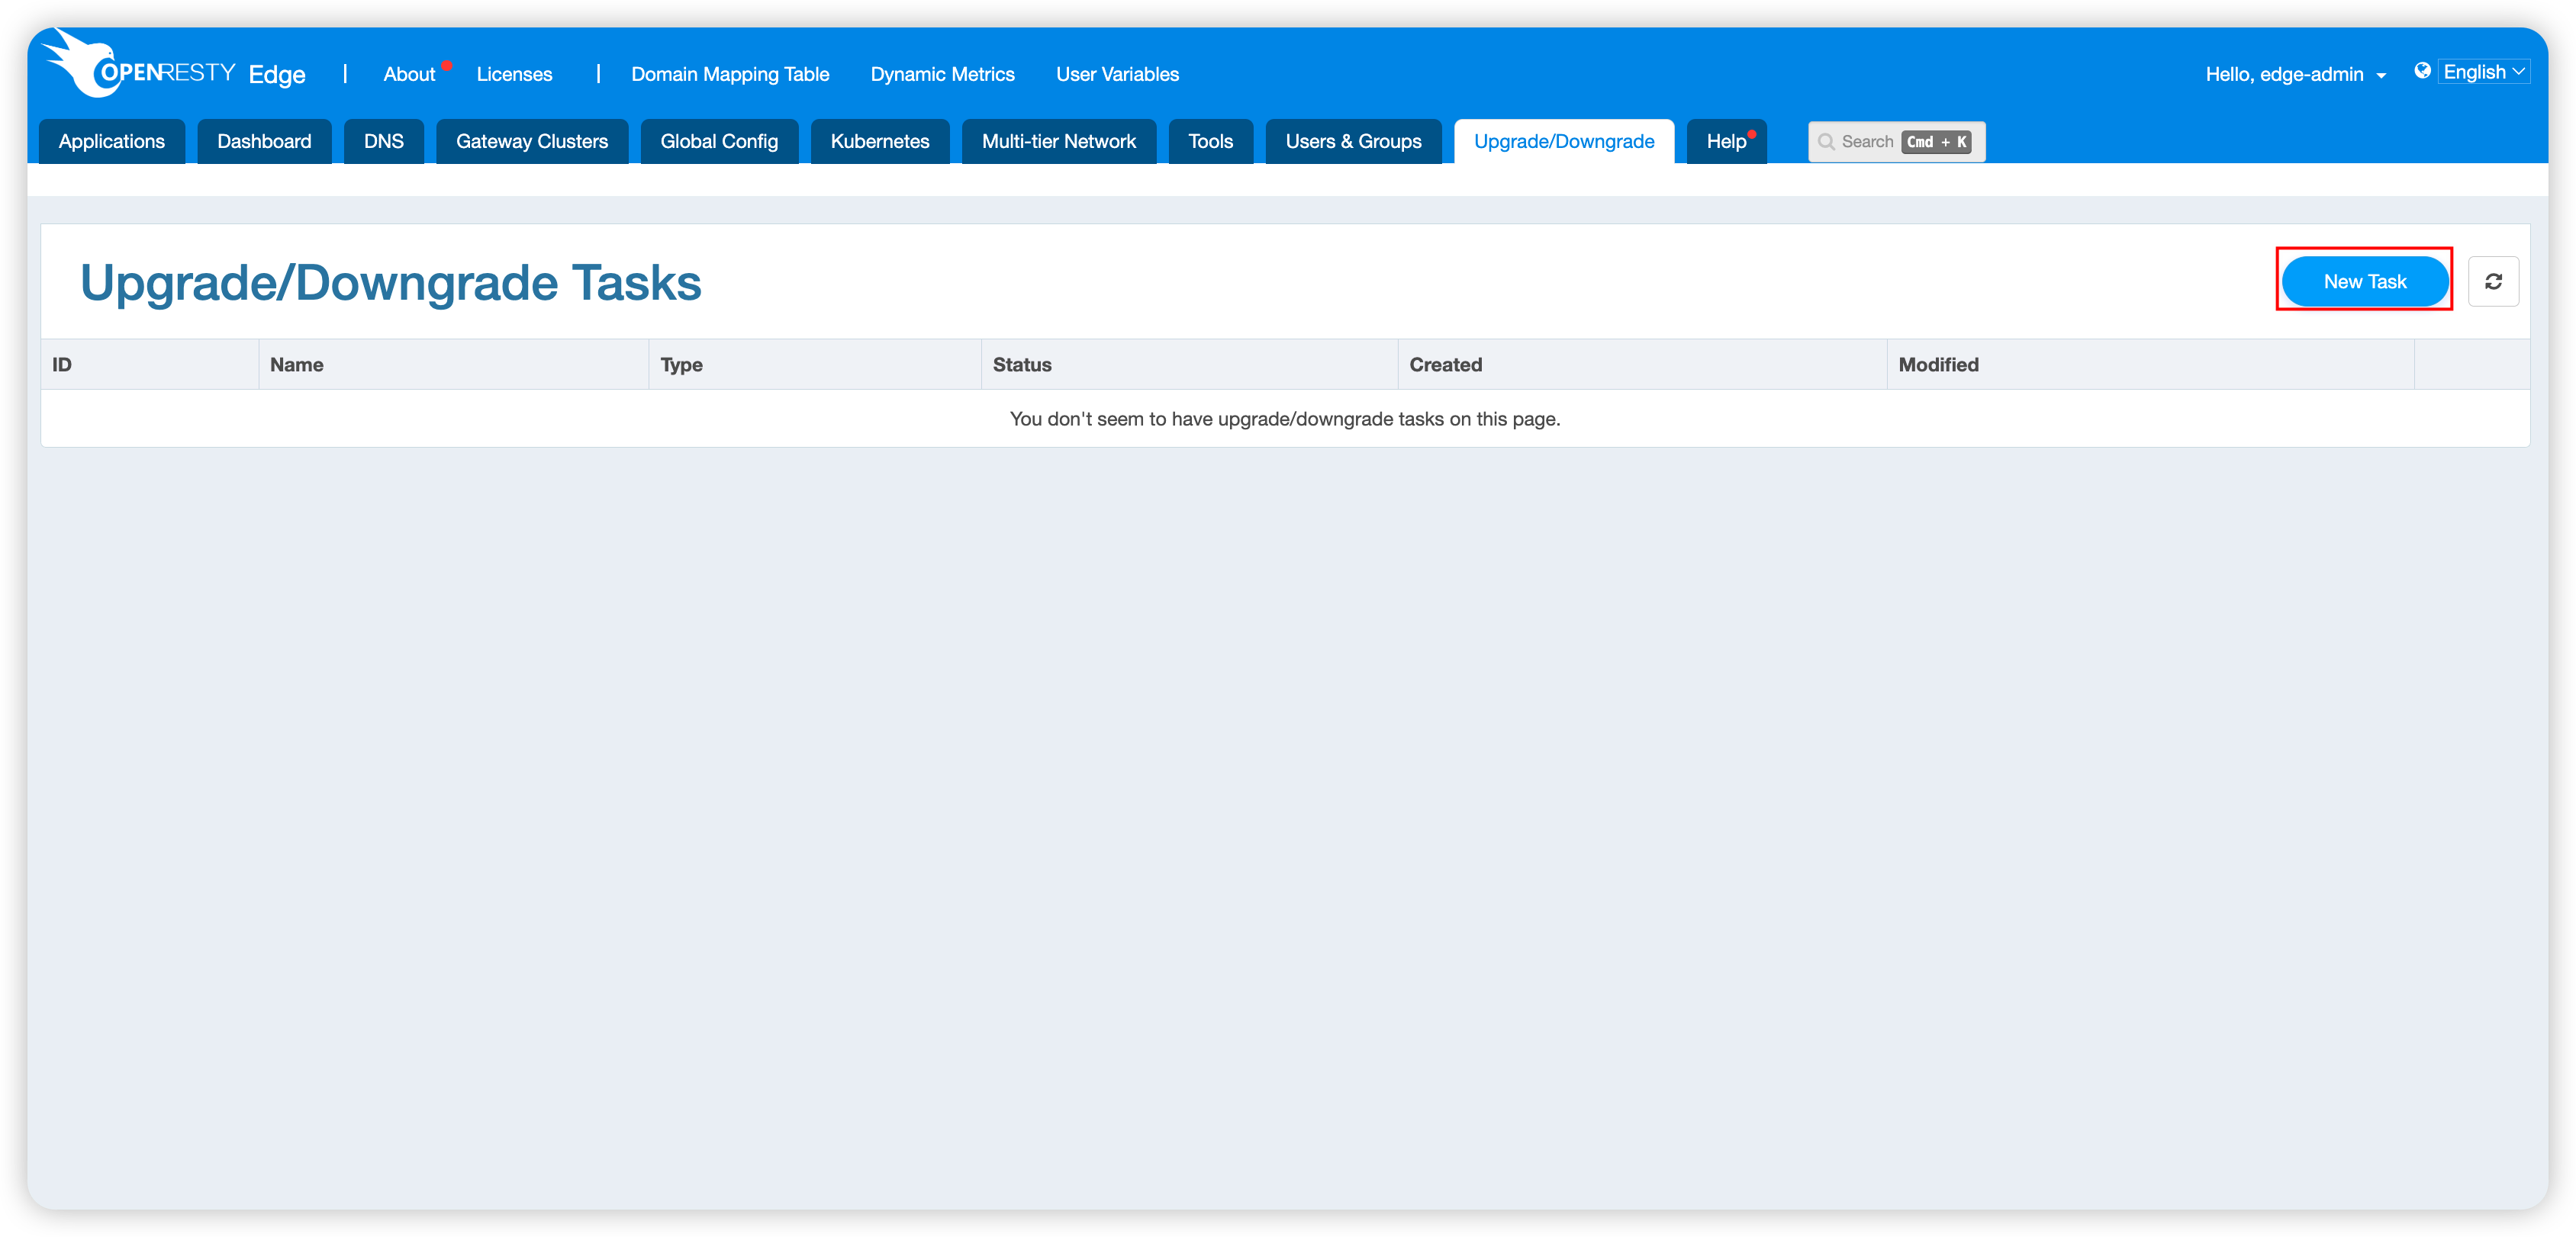Open the English language dropdown
The image size is (2576, 1237).
[x=2484, y=72]
